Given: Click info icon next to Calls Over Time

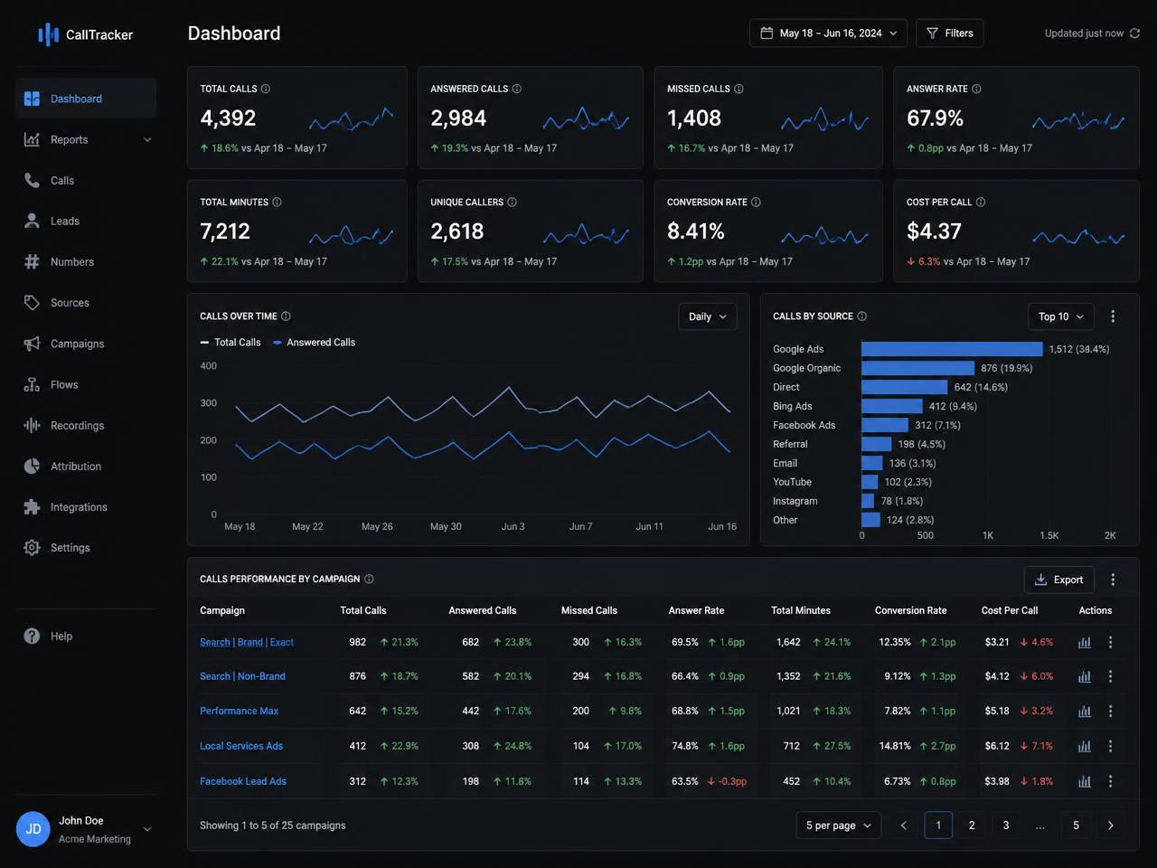Looking at the screenshot, I should (286, 316).
